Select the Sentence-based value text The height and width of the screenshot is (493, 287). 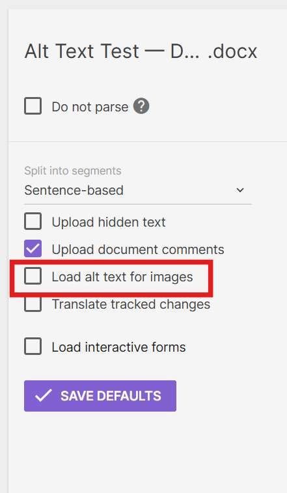(x=74, y=190)
